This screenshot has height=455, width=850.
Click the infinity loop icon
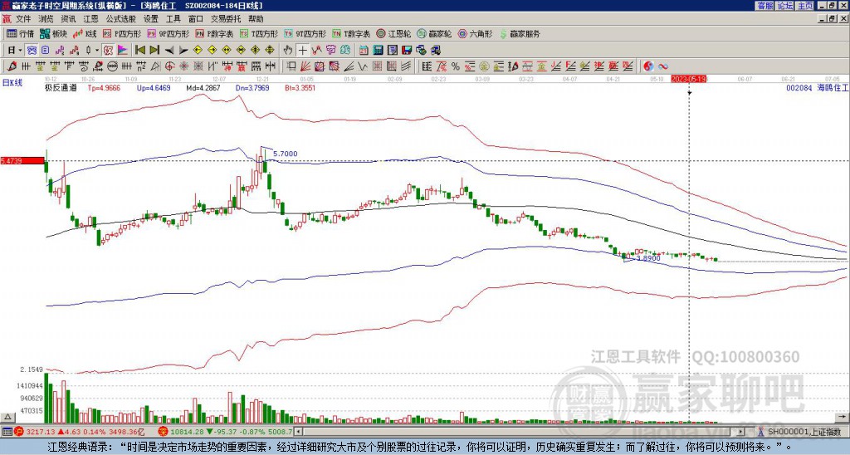pyautogui.click(x=663, y=66)
